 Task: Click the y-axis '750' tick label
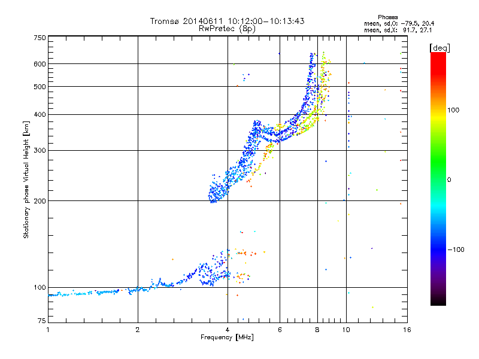tap(40, 38)
